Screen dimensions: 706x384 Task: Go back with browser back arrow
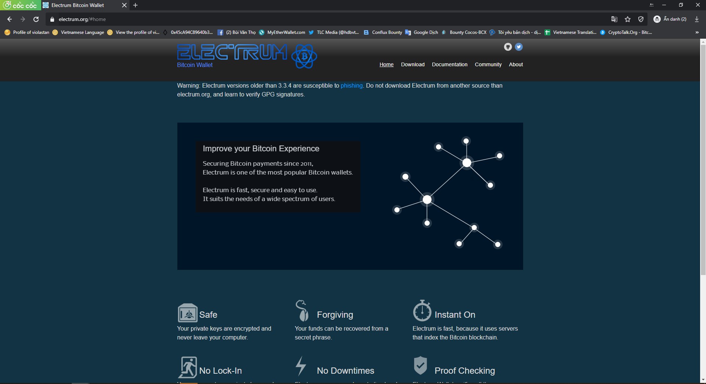10,19
